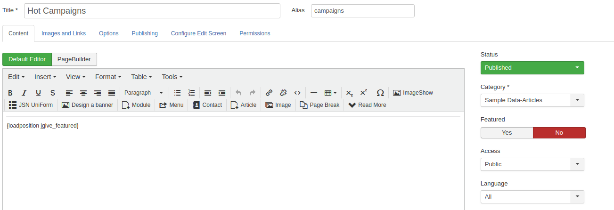Switch to PageBuilder editor
Screen dimensions: 614x210
point(74,59)
